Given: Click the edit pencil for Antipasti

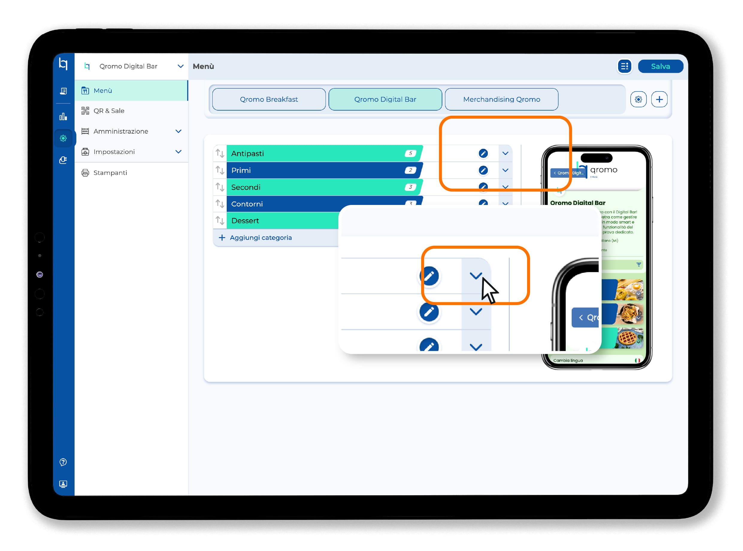Looking at the screenshot, I should coord(483,153).
